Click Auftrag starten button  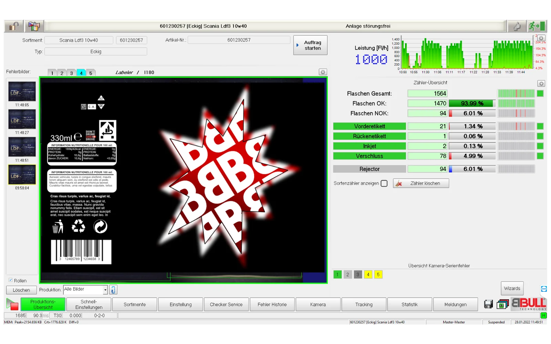[310, 45]
